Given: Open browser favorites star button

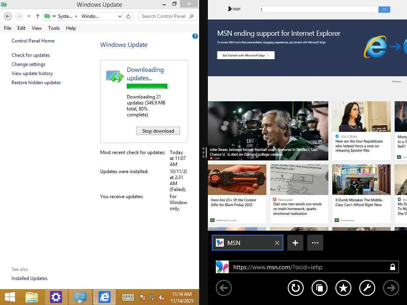Looking at the screenshot, I should (343, 288).
